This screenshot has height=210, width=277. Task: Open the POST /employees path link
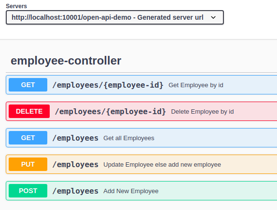pyautogui.click(x=75, y=191)
